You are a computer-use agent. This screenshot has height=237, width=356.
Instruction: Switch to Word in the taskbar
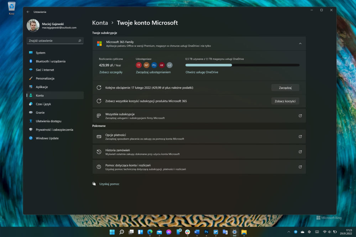[x=197, y=232]
